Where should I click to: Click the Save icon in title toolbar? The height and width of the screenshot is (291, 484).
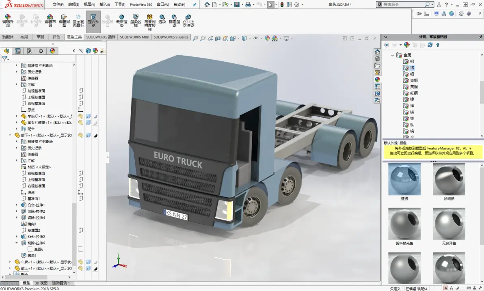coord(237,4)
